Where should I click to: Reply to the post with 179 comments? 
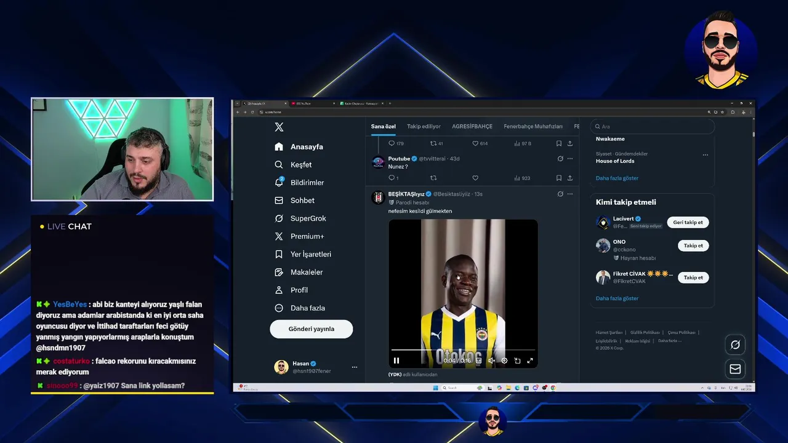click(x=396, y=143)
